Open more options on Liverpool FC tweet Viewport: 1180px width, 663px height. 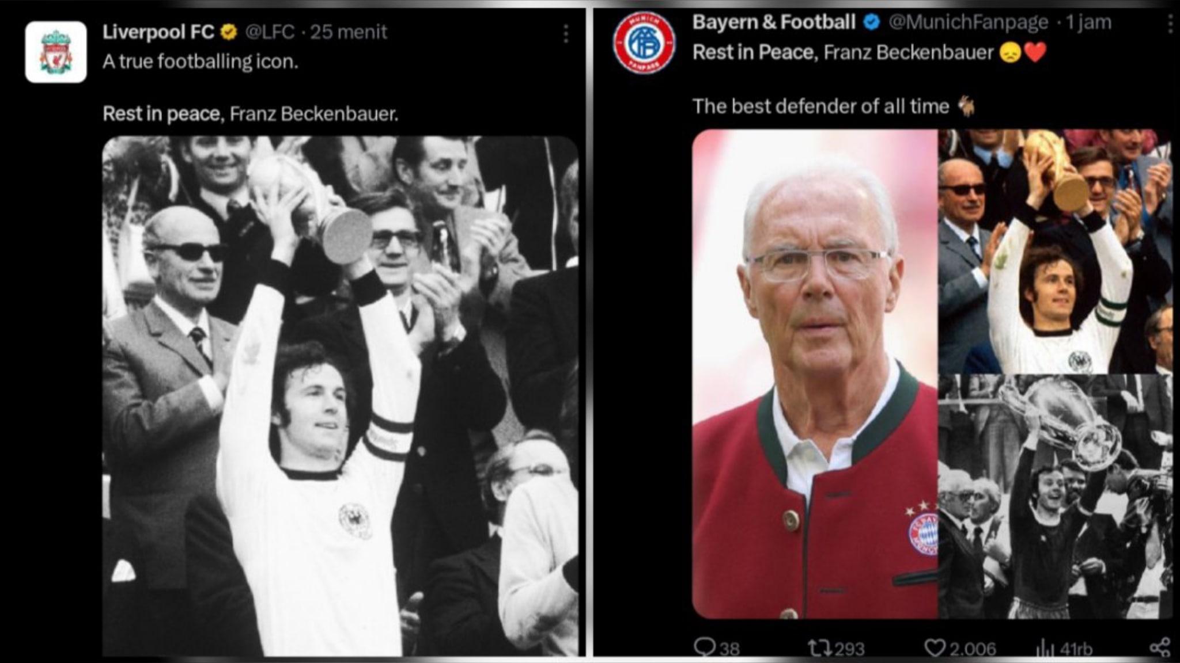pyautogui.click(x=566, y=34)
